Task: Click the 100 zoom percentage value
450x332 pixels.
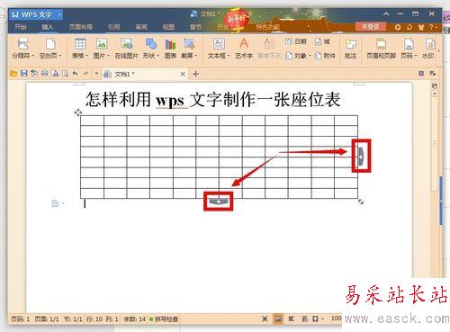Action: (336, 319)
